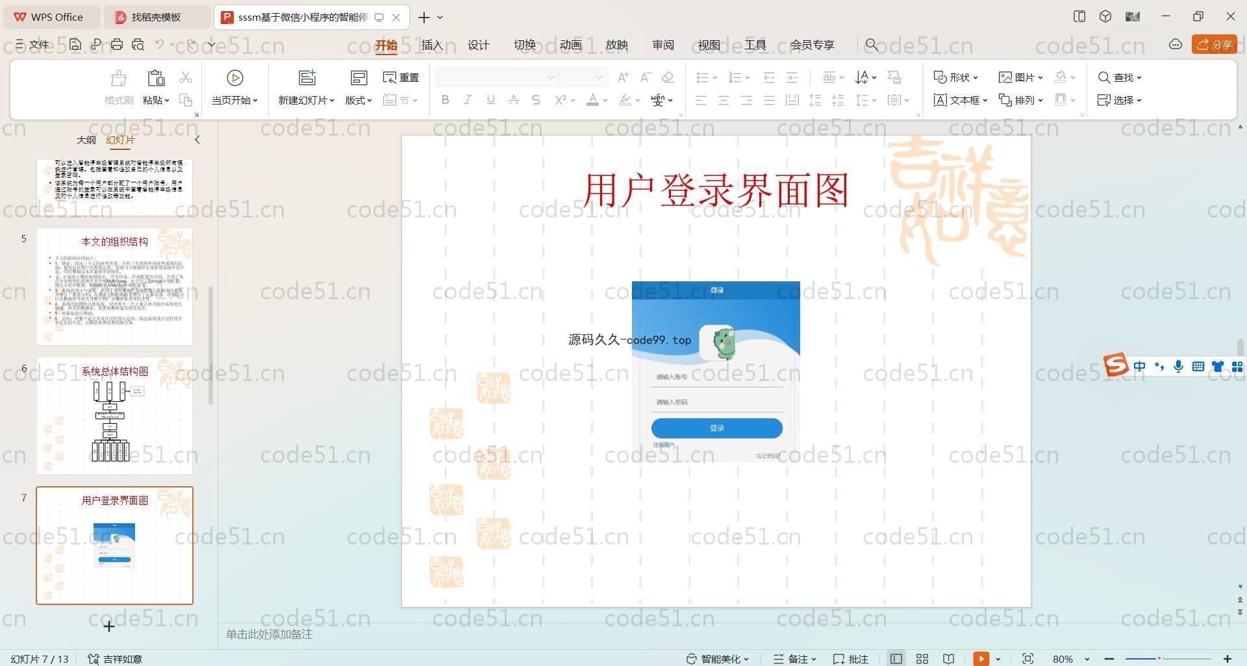Align text right
Image resolution: width=1247 pixels, height=666 pixels.
(x=746, y=100)
